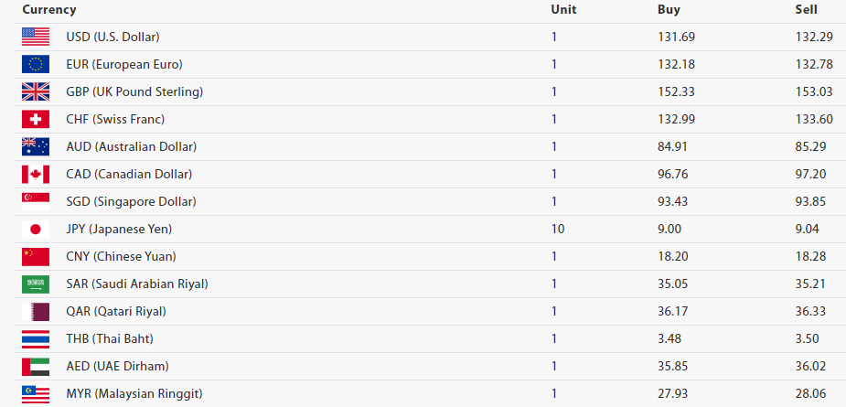Click the European Union flag icon

coord(36,64)
